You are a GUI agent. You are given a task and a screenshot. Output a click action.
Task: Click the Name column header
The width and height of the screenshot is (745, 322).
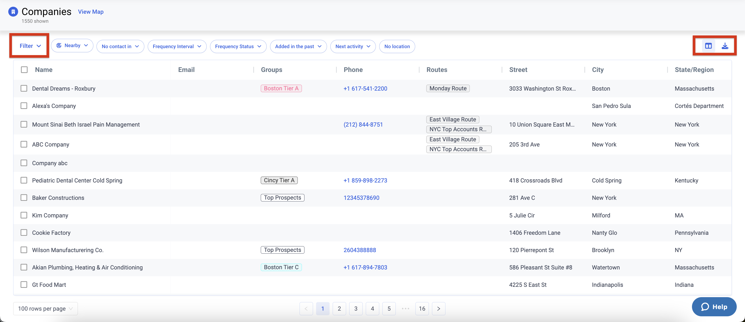point(44,70)
